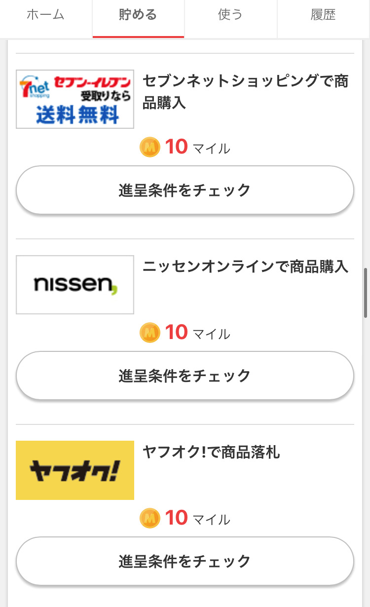Image resolution: width=370 pixels, height=607 pixels.
Task: Open ヤフオク!で商品落札 title link
Action: tap(211, 452)
